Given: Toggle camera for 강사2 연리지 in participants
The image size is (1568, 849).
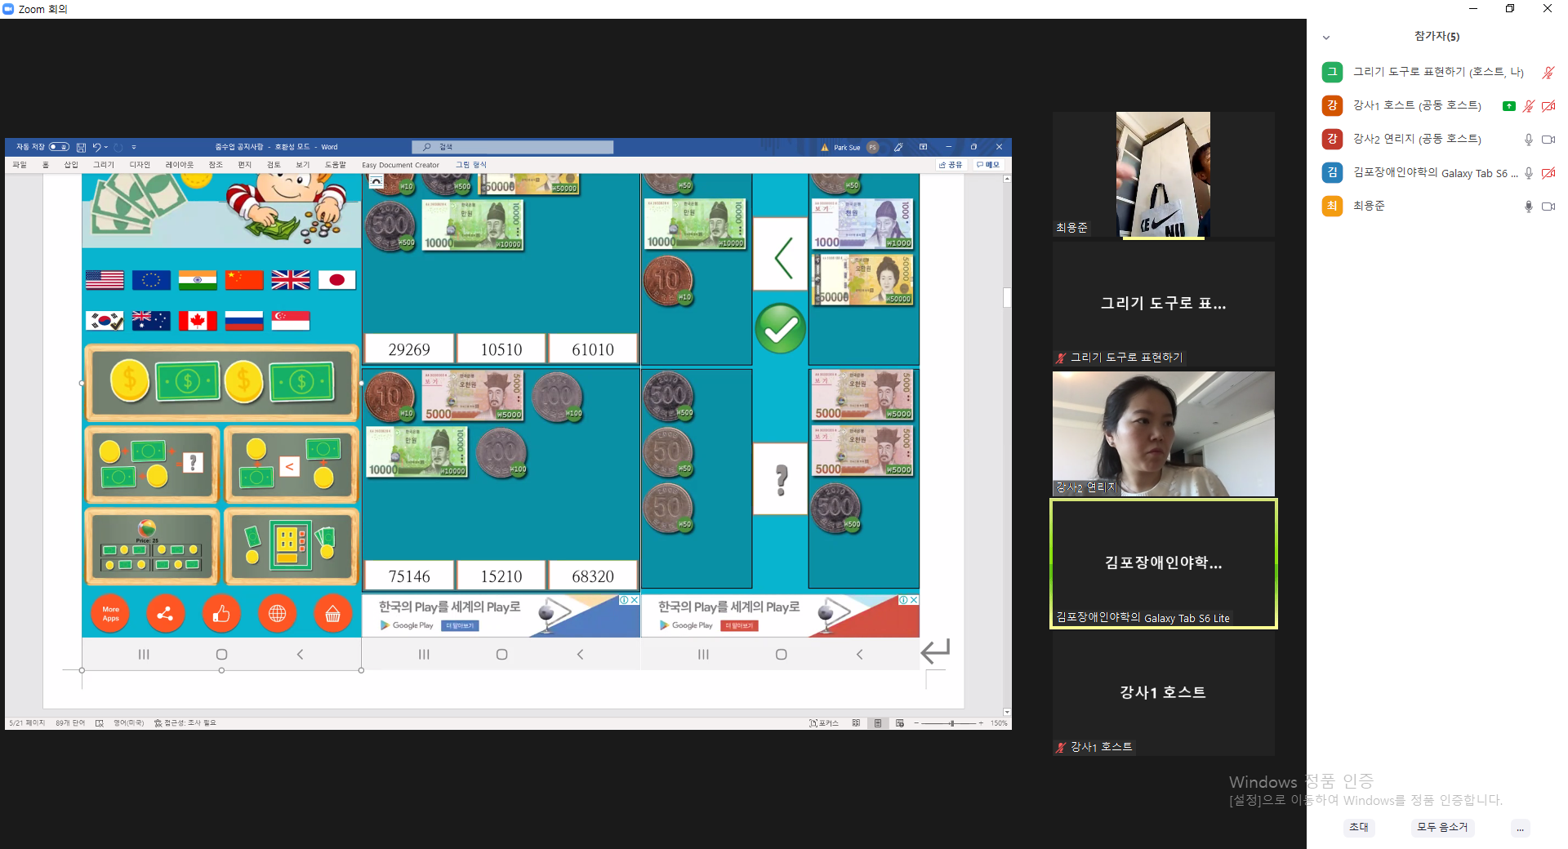Looking at the screenshot, I should 1548,140.
